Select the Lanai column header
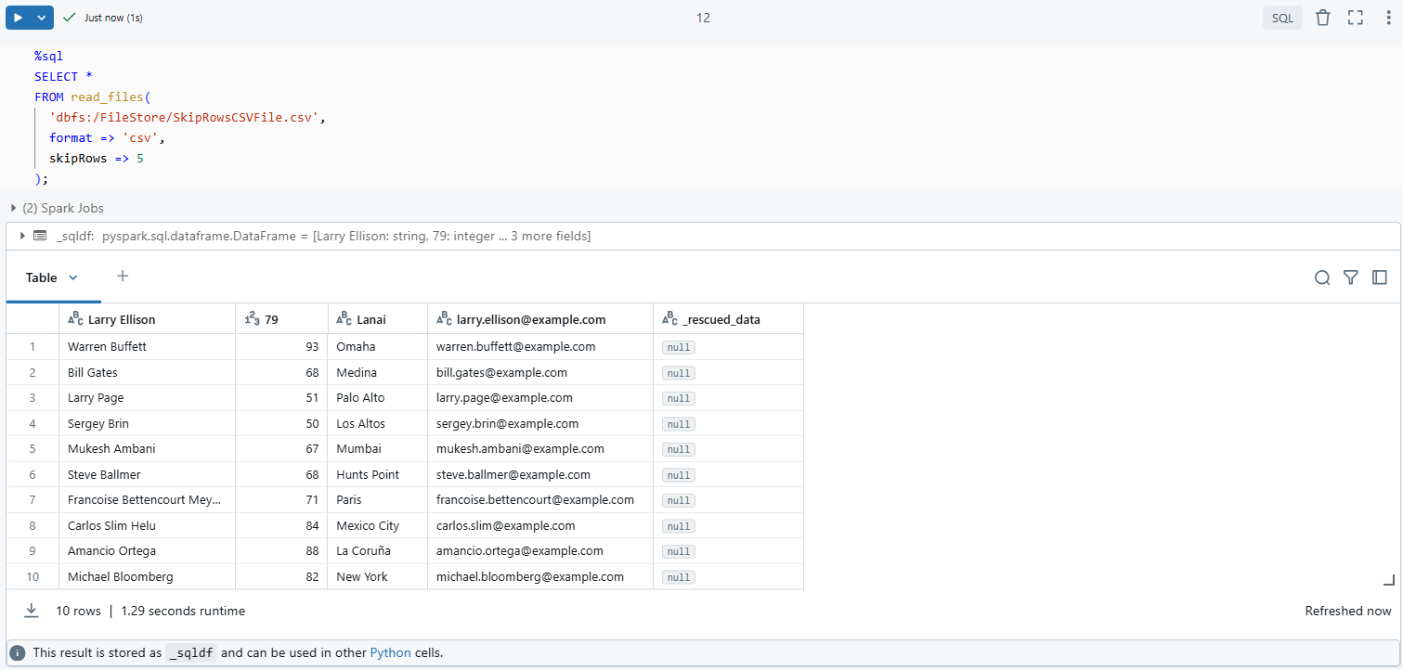This screenshot has width=1403, height=670. [371, 317]
